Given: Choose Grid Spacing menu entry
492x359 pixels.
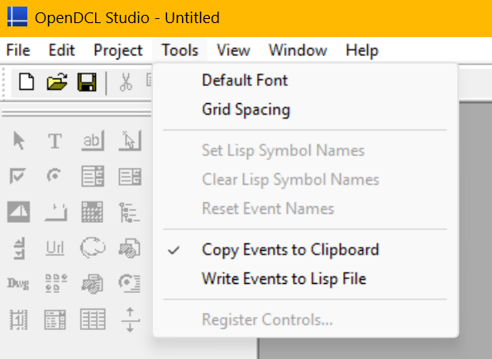Looking at the screenshot, I should point(246,110).
